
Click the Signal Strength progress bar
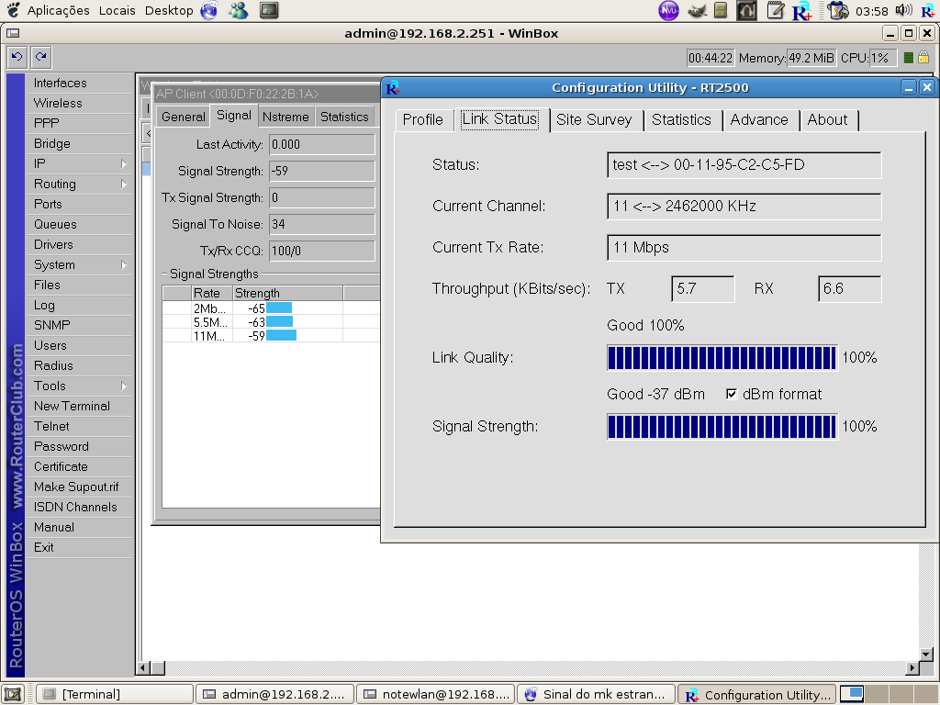point(722,427)
